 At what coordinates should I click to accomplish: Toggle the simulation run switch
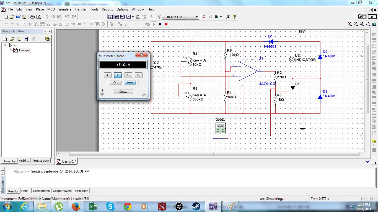[x=362, y=17]
